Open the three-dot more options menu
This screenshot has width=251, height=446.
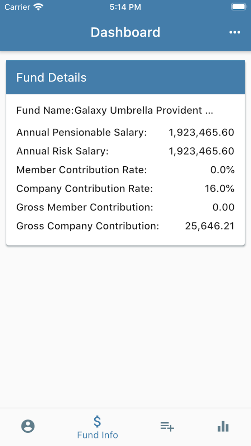[x=235, y=32]
